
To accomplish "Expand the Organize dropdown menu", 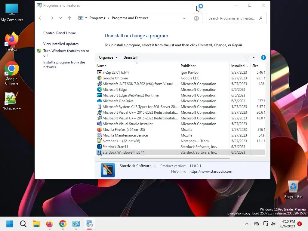I will click(x=108, y=57).
